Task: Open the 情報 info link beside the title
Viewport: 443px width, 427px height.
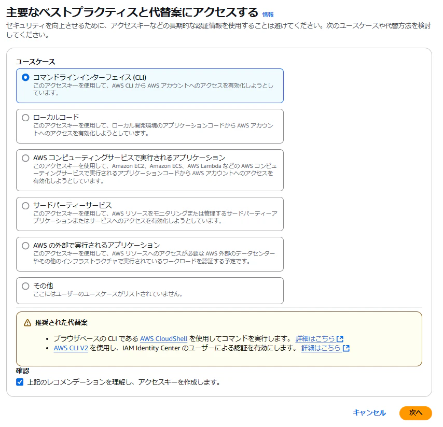Action: tap(268, 15)
